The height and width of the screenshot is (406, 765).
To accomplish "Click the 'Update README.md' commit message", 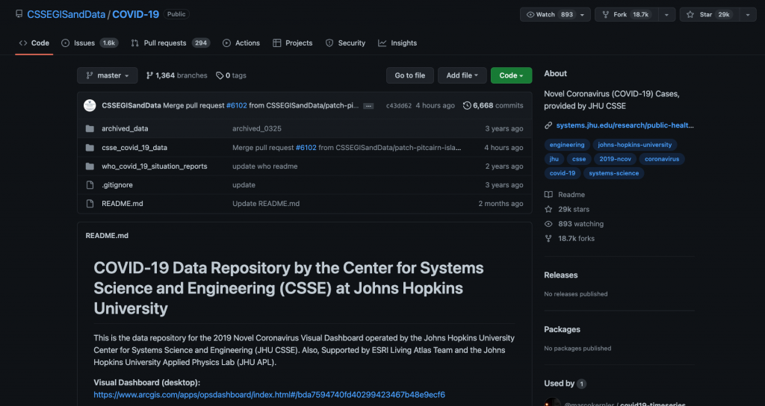I will coord(266,204).
